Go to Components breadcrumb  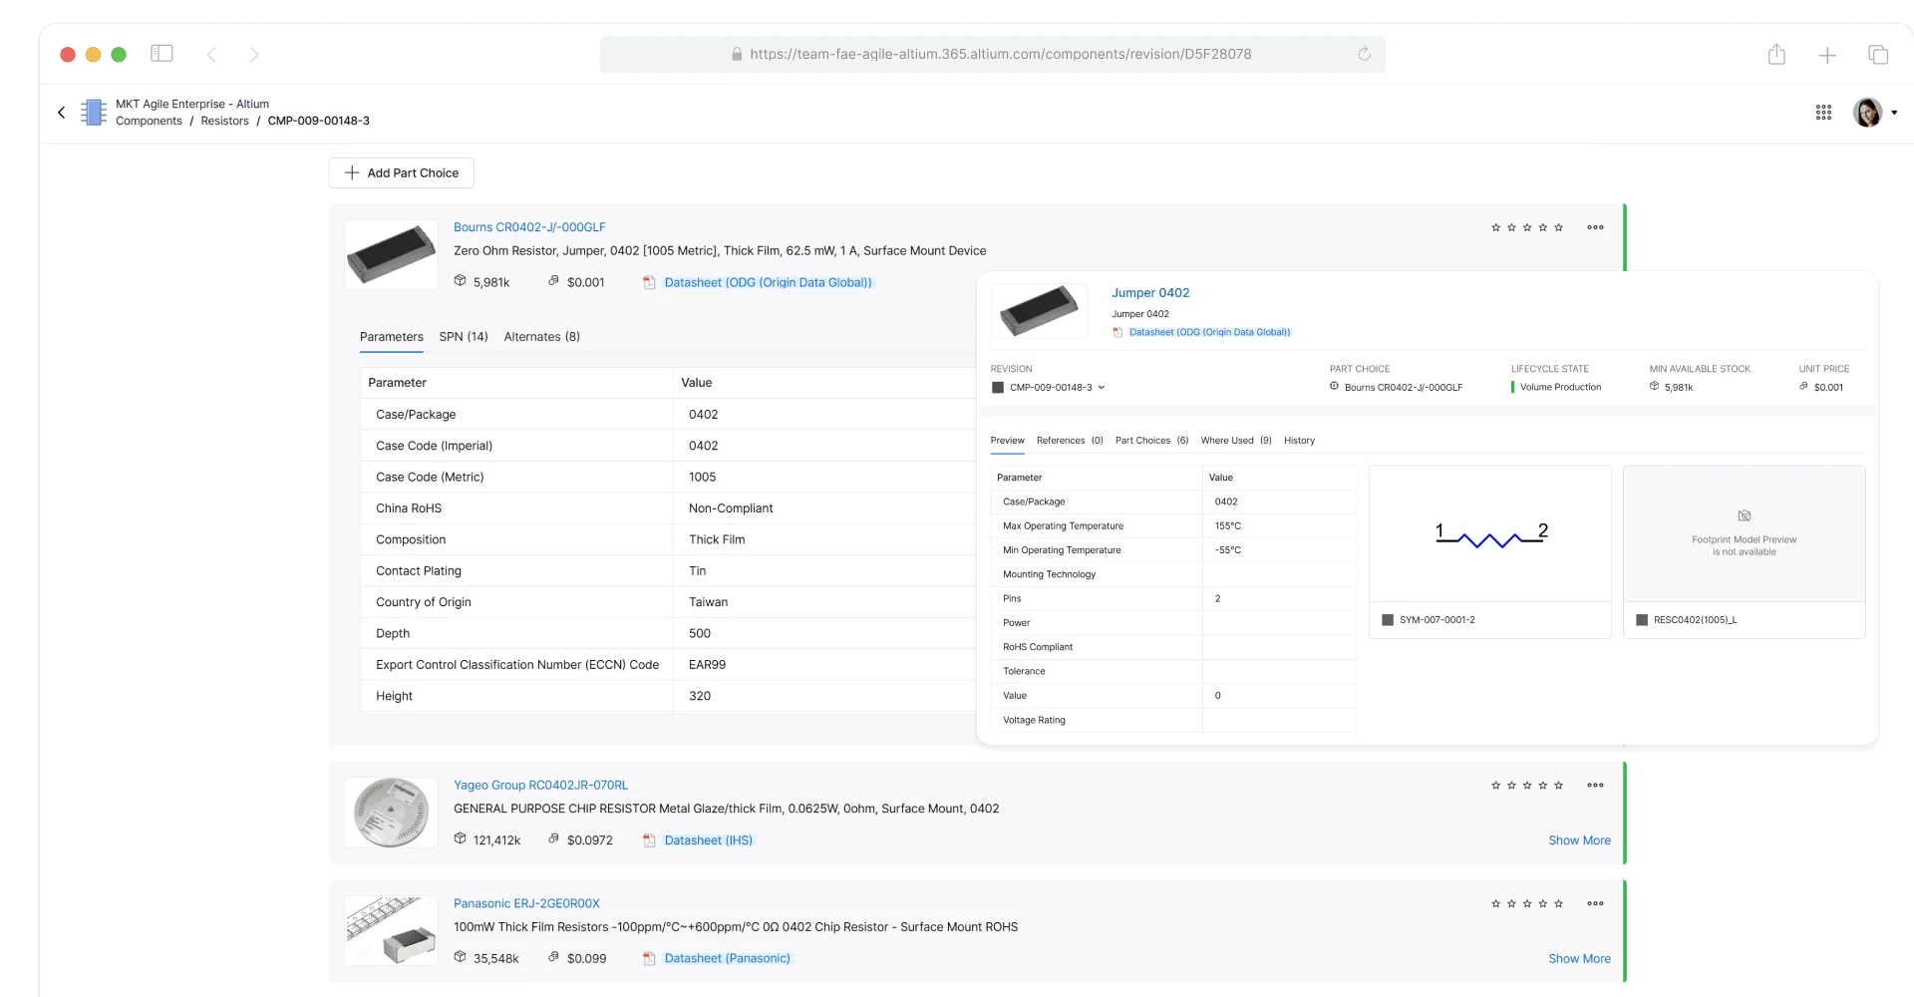click(x=149, y=121)
